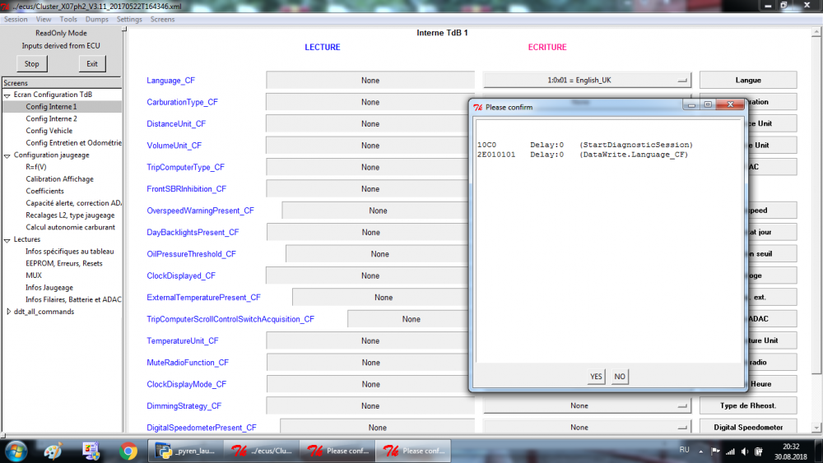The width and height of the screenshot is (823, 463).
Task: Click the Digital Speedometer button
Action: click(748, 428)
